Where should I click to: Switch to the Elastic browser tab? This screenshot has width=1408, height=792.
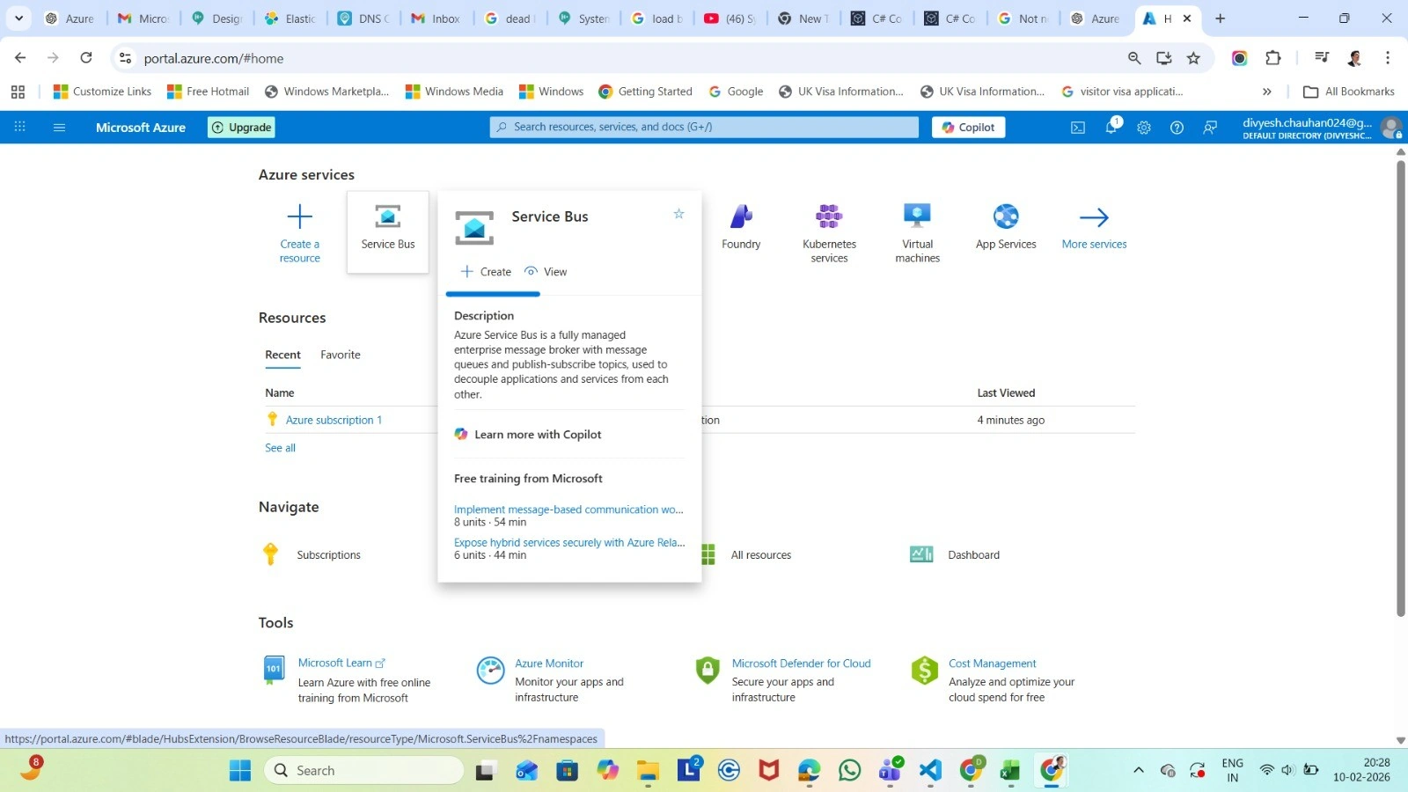click(291, 18)
